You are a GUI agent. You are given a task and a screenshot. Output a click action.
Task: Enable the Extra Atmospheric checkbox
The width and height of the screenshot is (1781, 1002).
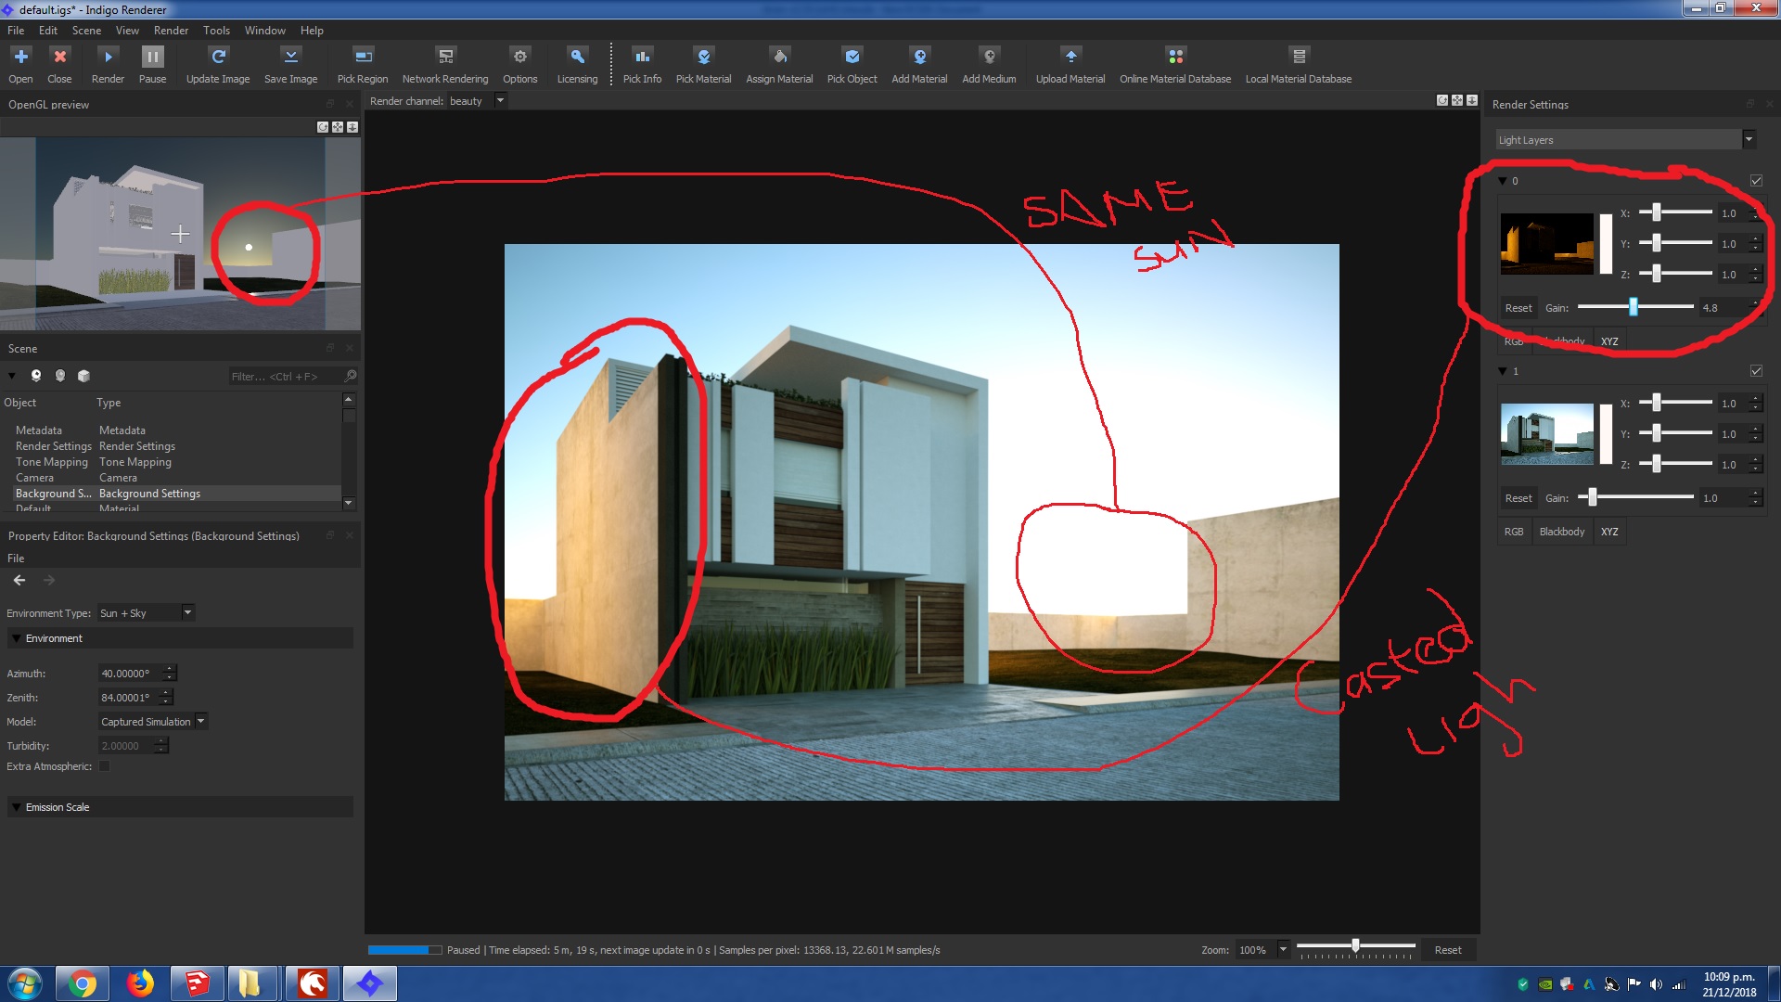[x=105, y=766]
